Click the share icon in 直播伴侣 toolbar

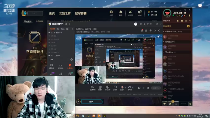[159, 30]
